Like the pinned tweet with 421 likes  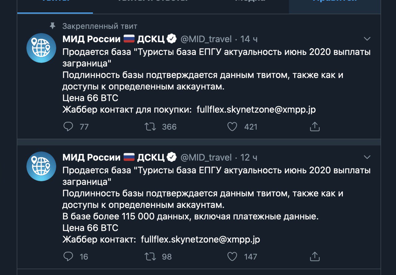[x=232, y=127]
